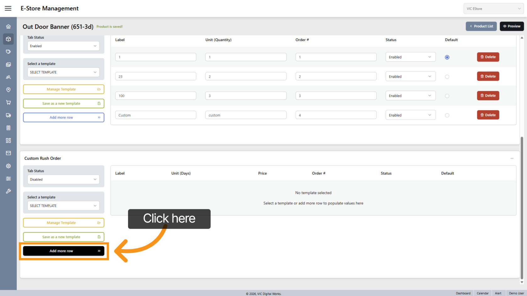Click the location pin sidebar icon
This screenshot has width=527, height=296.
tap(8, 90)
